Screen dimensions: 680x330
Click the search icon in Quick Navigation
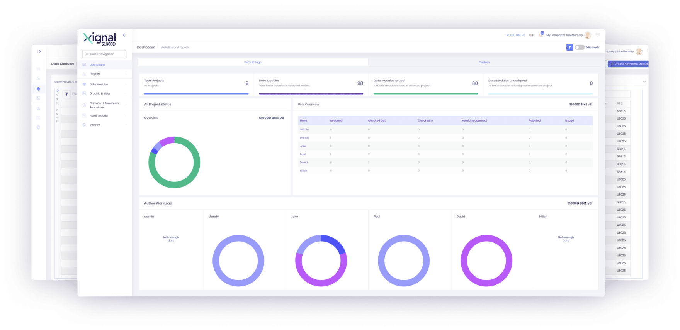(x=87, y=54)
